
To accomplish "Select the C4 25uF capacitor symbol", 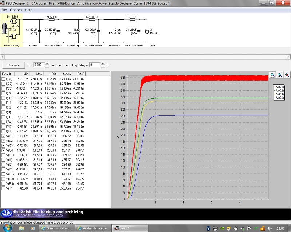I will (x=139, y=31).
